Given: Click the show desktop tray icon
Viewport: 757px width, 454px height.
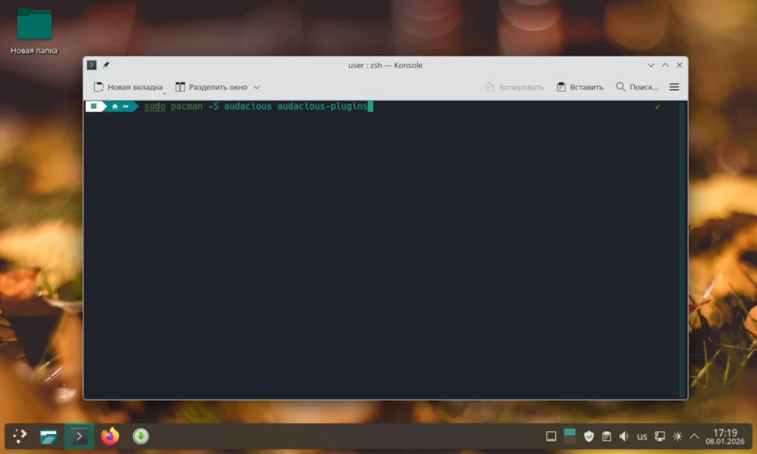Looking at the screenshot, I should tap(551, 436).
